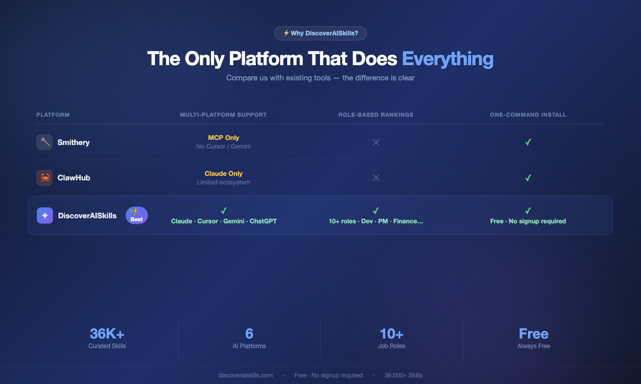Click the MULTI-PLATFORM SUPPORT column header
641x384 pixels.
click(x=224, y=115)
